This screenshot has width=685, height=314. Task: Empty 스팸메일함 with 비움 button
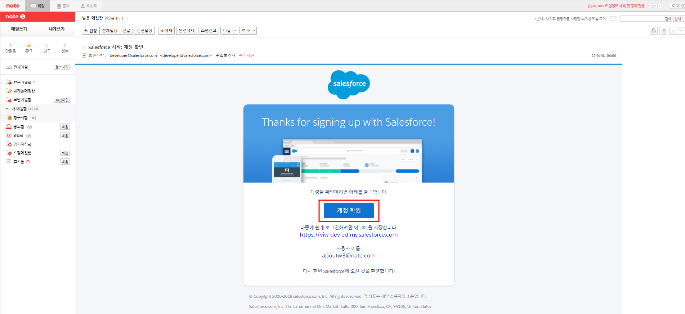[65, 153]
